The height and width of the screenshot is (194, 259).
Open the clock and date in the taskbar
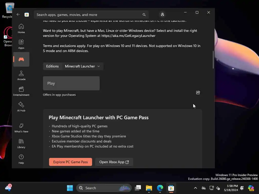[x=231, y=188]
